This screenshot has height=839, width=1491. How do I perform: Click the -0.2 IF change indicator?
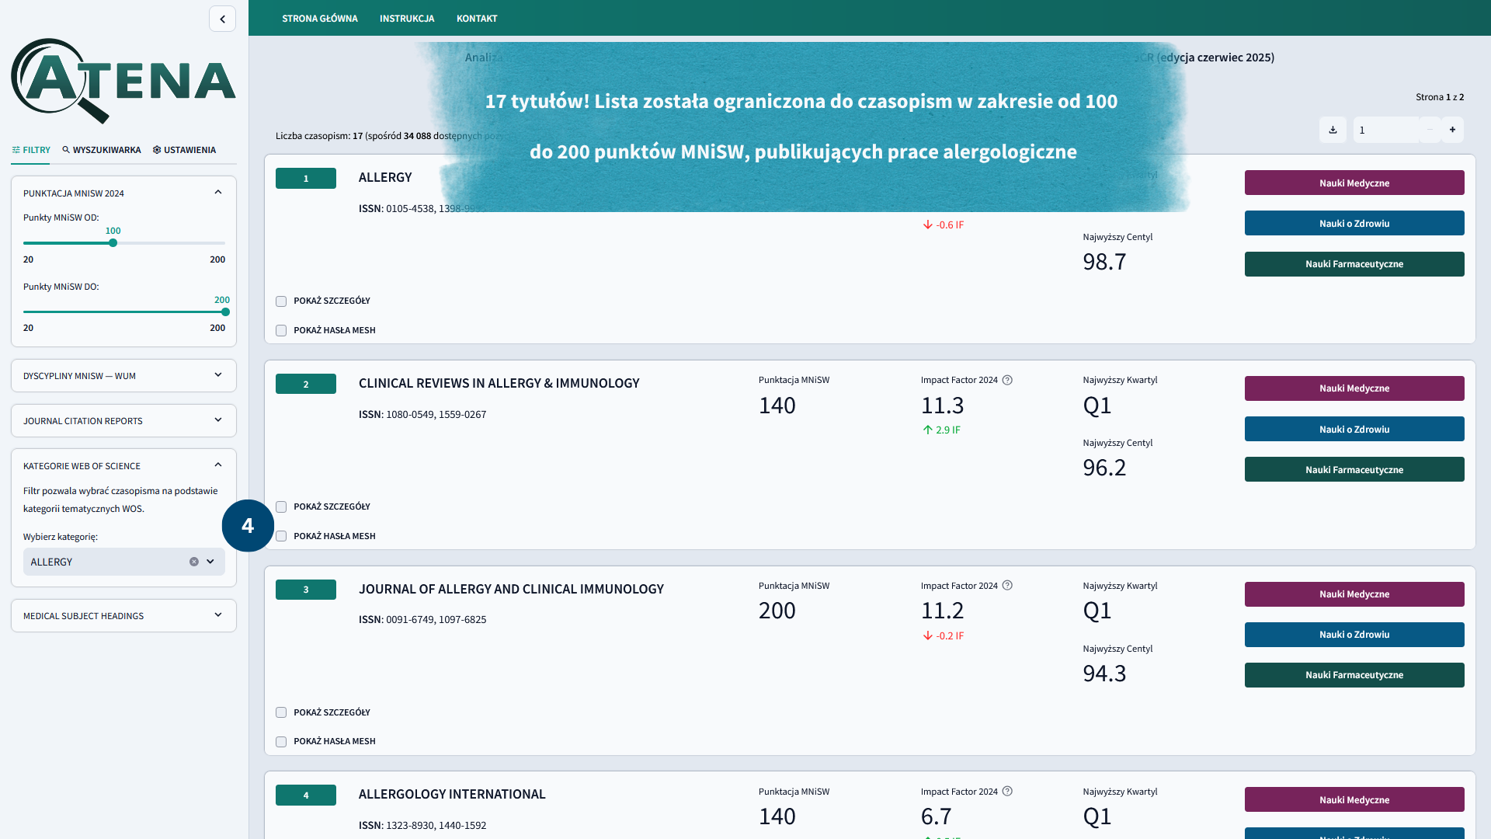(x=943, y=635)
